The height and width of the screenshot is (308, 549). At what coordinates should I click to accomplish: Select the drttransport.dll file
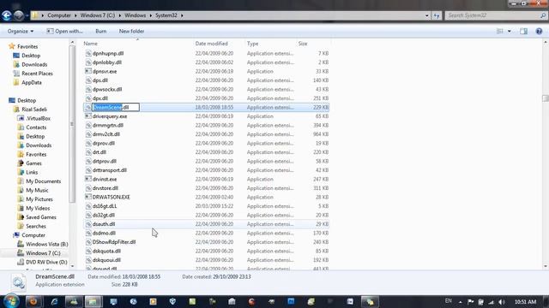click(x=110, y=170)
